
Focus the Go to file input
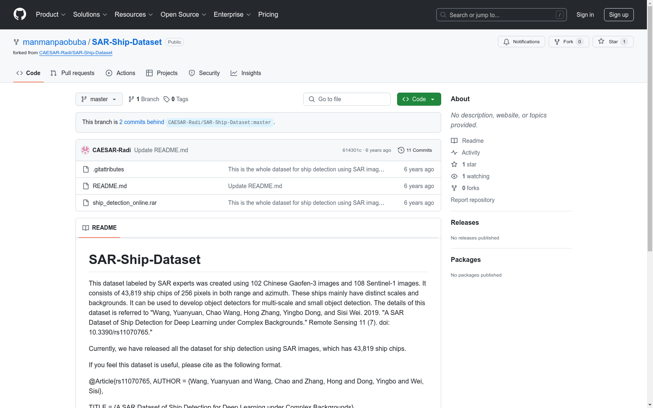[347, 99]
